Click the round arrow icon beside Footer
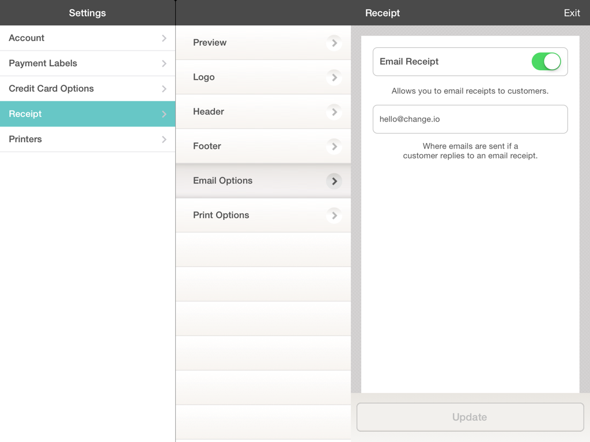 334,147
